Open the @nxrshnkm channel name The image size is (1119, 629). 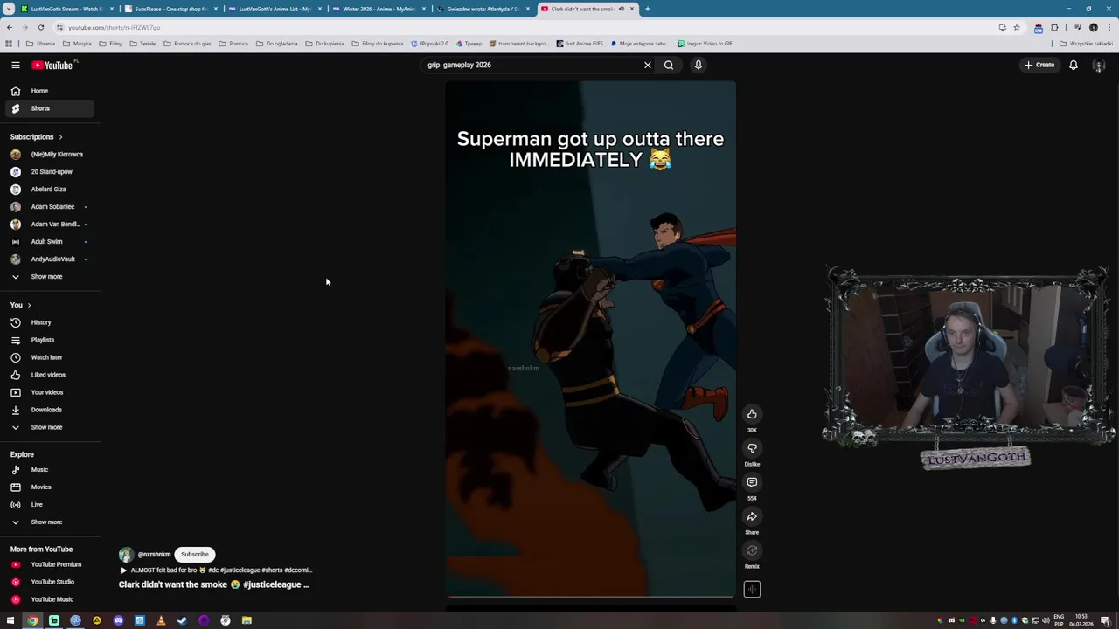[154, 555]
